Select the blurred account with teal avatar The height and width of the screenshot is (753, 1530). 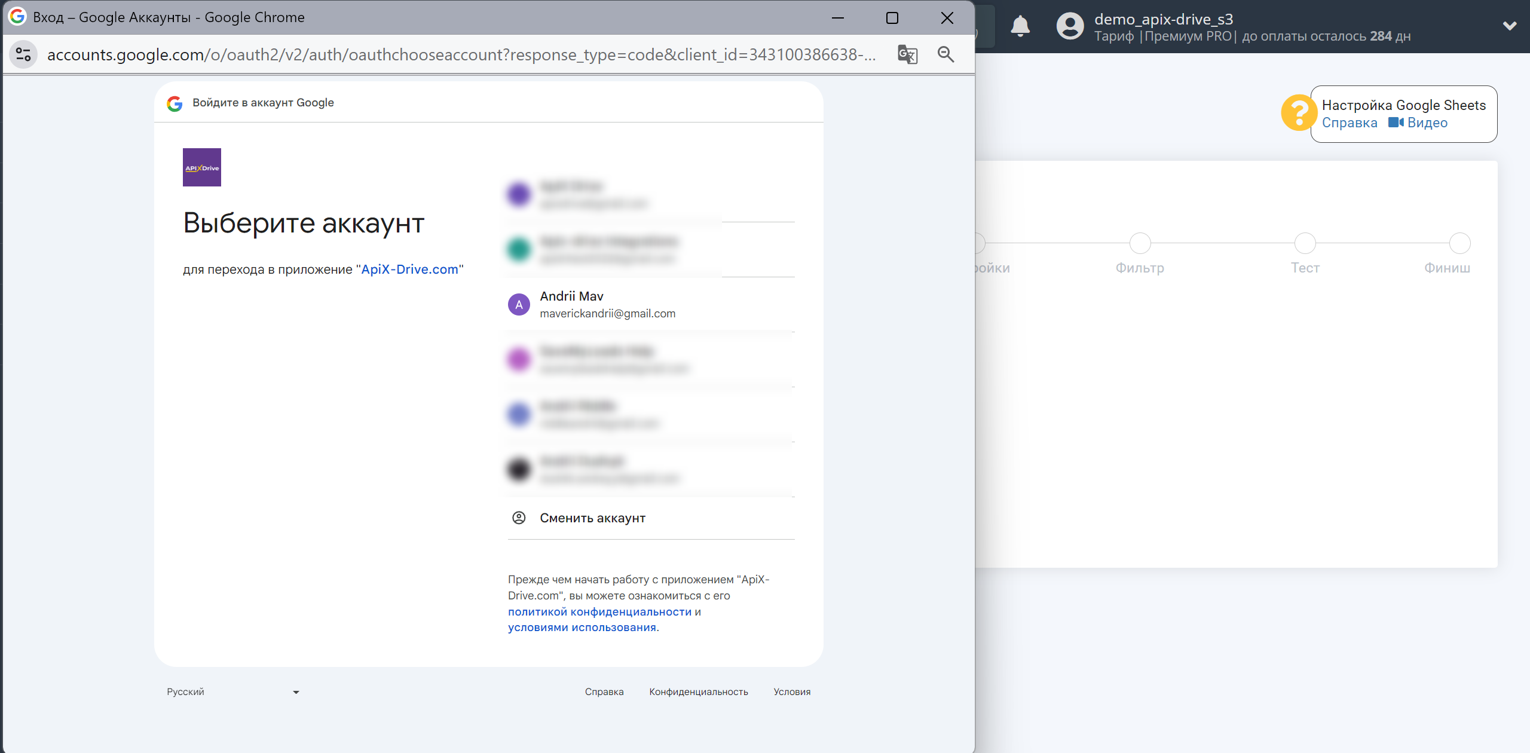tap(651, 249)
